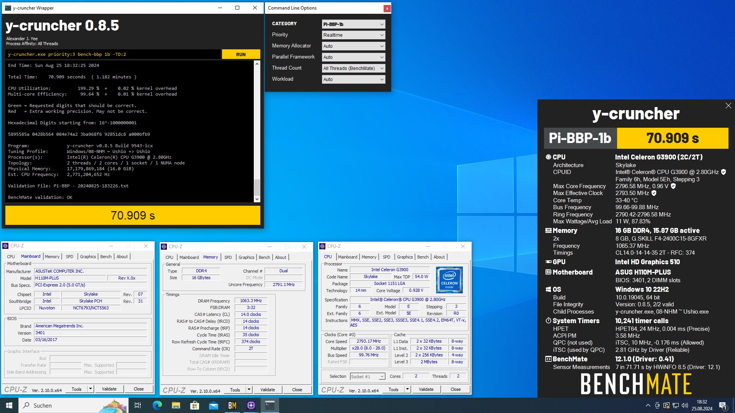735x413 pixels.
Task: Open File Explorer from the taskbar
Action: coord(176,405)
